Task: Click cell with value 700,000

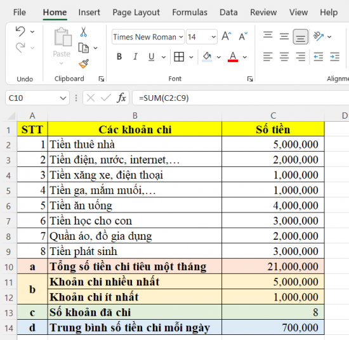Action: click(273, 327)
